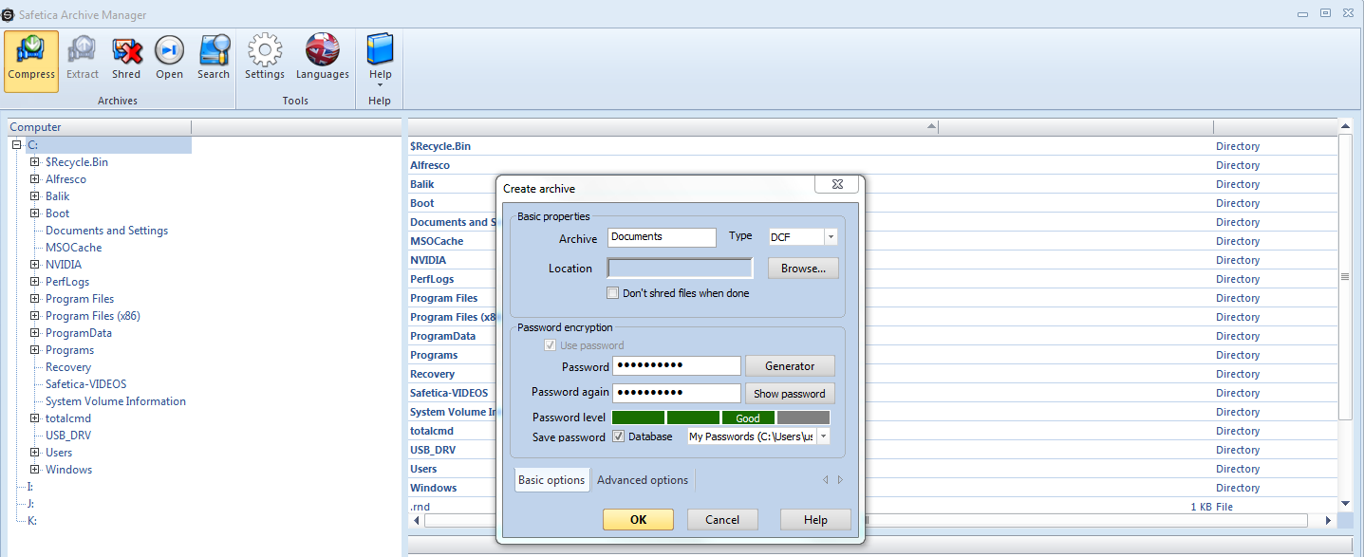1364x557 pixels.
Task: Click the dialog Help button
Action: tap(815, 519)
